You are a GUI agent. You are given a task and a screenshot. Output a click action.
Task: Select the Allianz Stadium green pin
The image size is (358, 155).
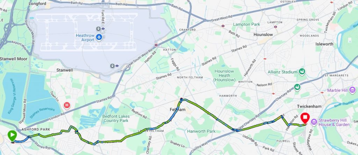pos(302,72)
